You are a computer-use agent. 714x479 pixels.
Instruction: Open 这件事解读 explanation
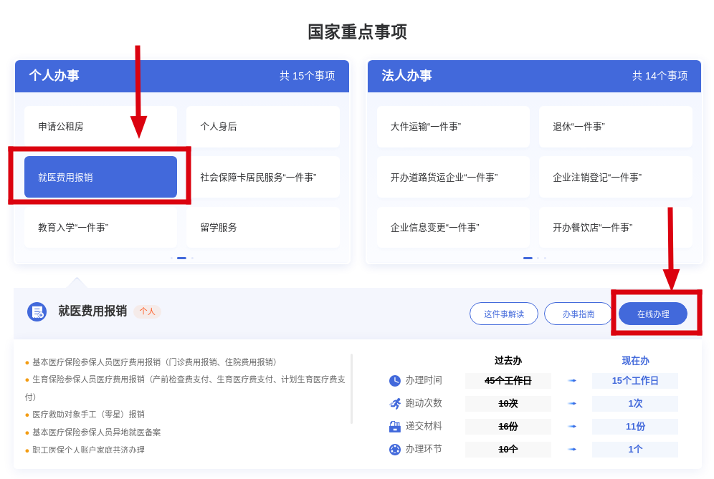(503, 314)
